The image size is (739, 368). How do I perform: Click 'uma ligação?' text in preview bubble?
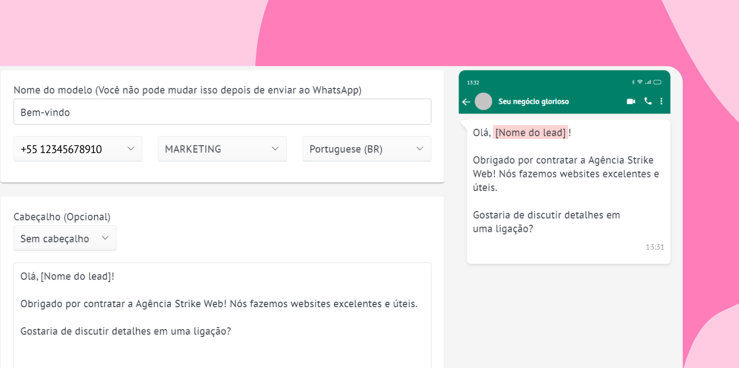(503, 229)
